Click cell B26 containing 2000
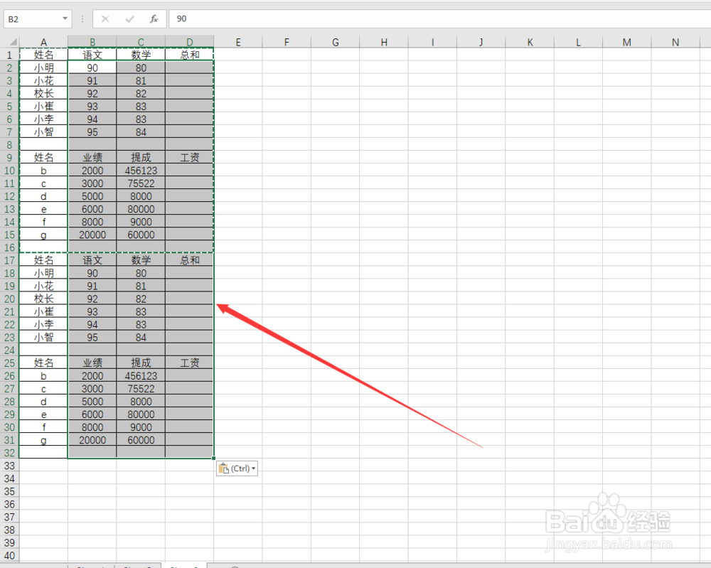 pos(92,376)
